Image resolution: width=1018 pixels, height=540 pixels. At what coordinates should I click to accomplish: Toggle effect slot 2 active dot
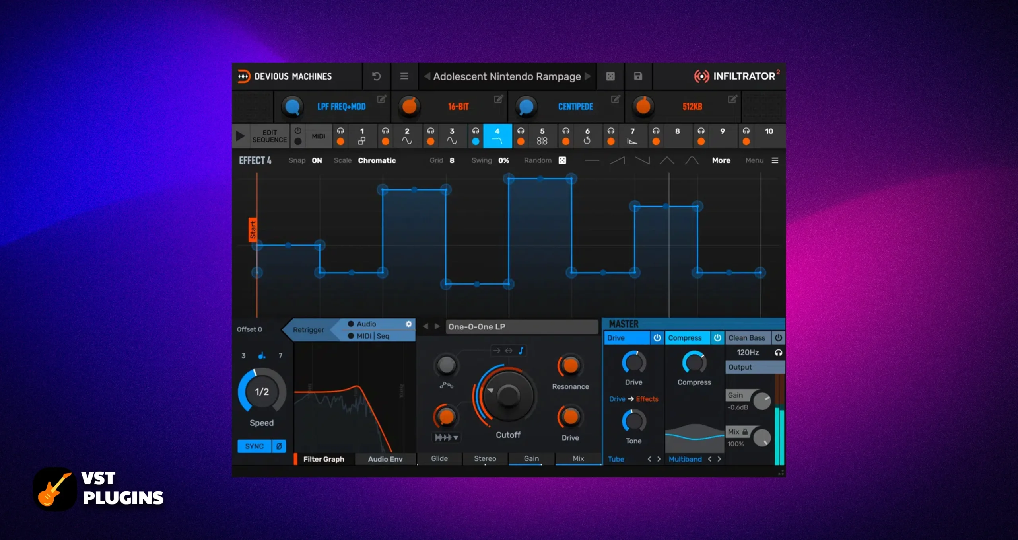click(385, 141)
